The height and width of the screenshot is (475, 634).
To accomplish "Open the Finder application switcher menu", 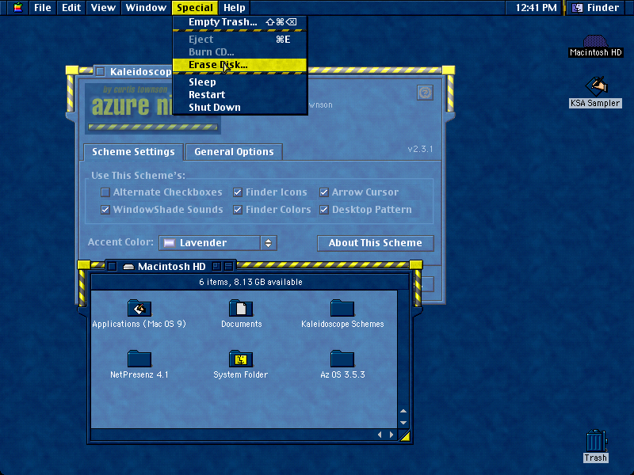I will (x=597, y=8).
